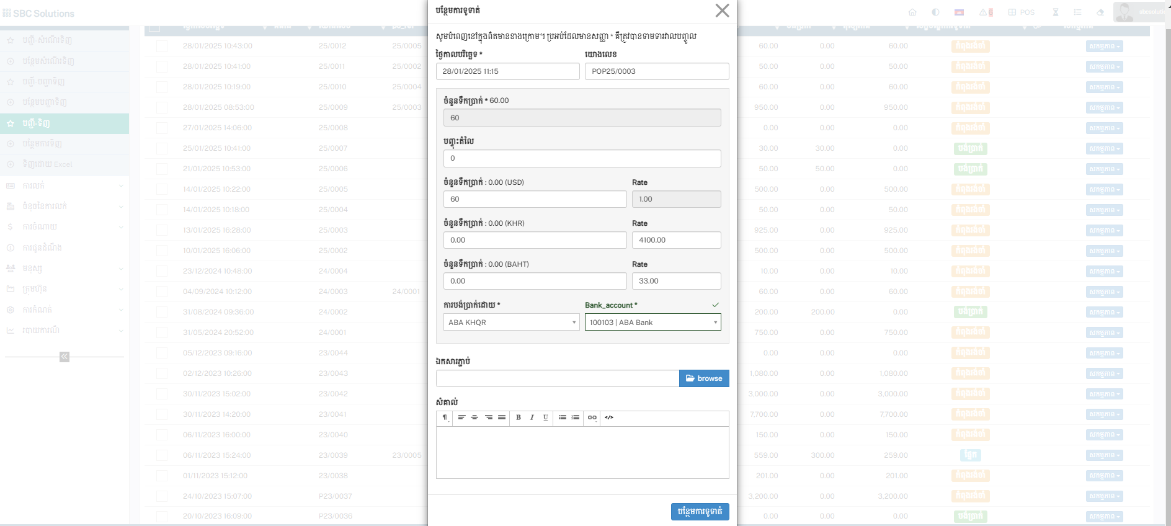Click the date field showing 28/01/2025 11:15

click(x=507, y=71)
